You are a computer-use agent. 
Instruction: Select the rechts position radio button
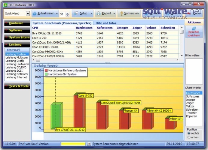[x=189, y=133]
